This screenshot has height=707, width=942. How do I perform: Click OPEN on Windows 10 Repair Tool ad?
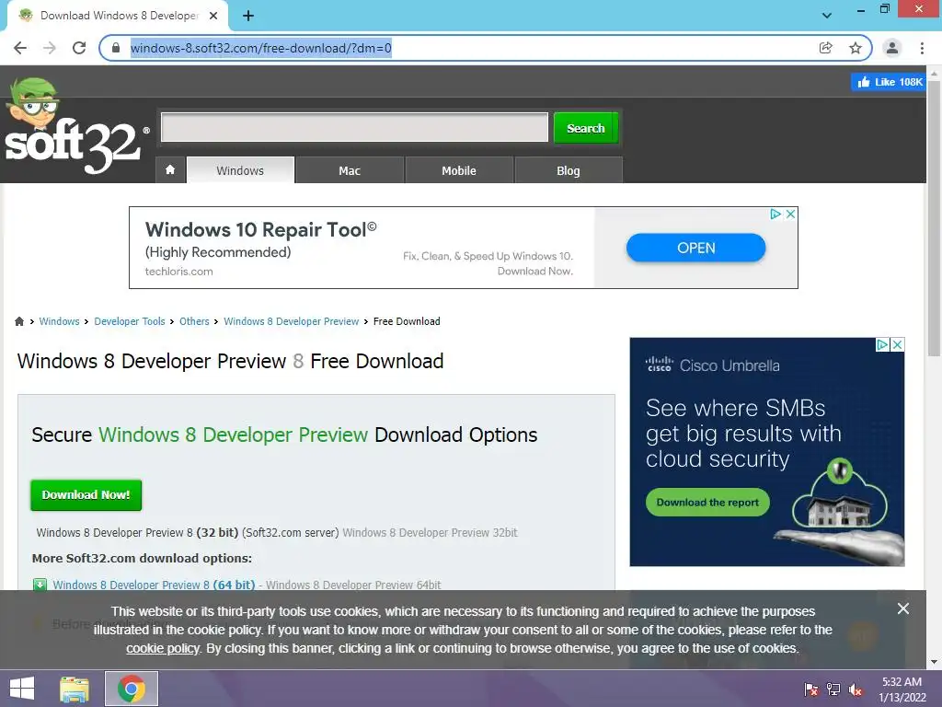(695, 248)
